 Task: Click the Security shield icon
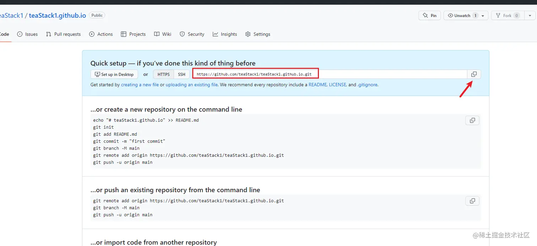[x=182, y=34]
